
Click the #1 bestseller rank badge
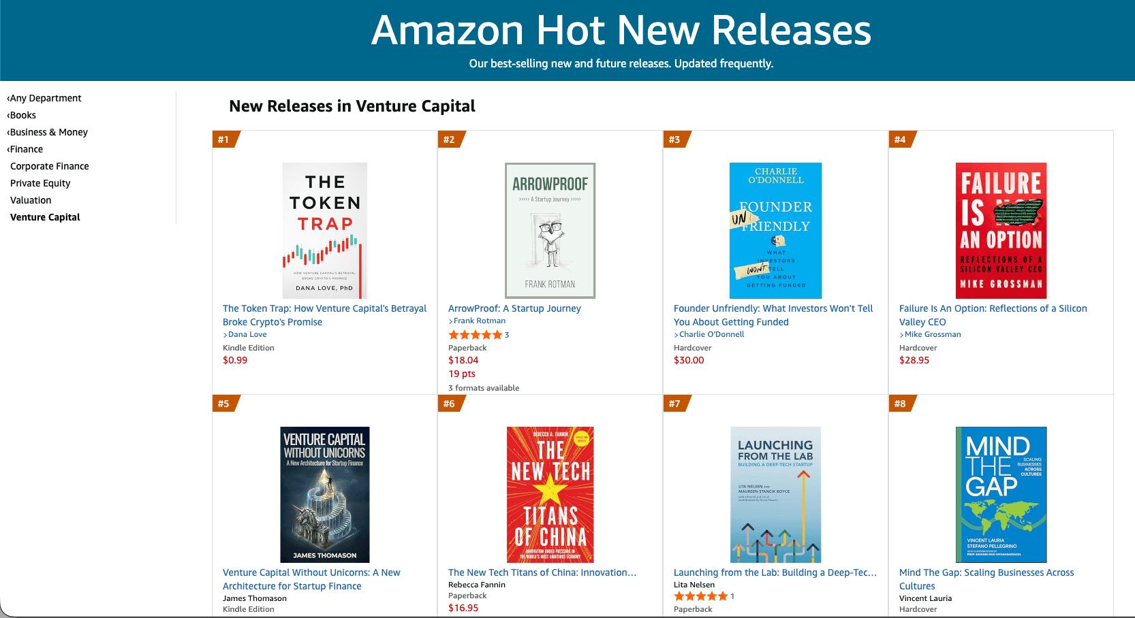tap(223, 139)
